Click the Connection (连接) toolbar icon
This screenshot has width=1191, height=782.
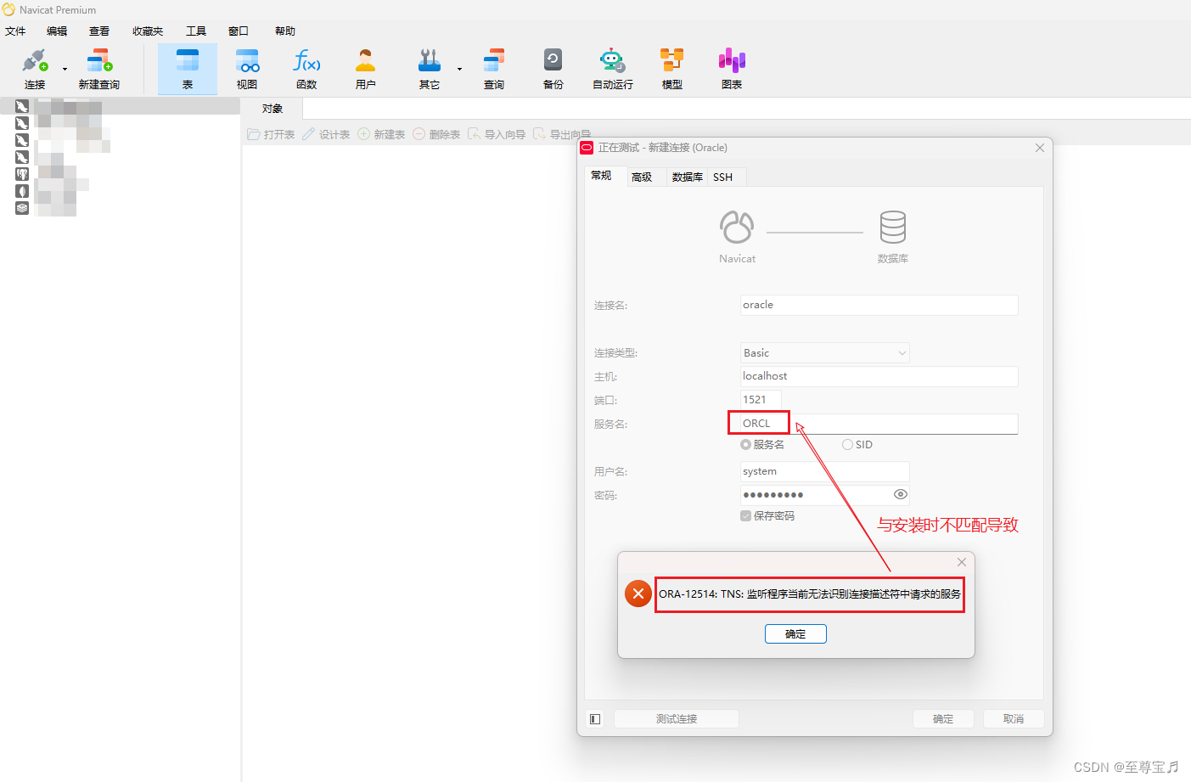click(35, 69)
